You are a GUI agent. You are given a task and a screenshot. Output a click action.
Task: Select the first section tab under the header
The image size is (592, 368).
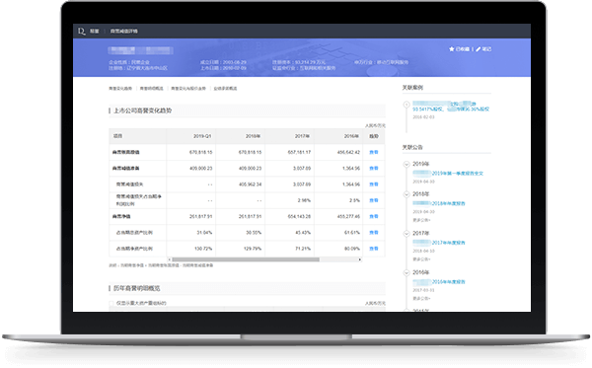(120, 89)
